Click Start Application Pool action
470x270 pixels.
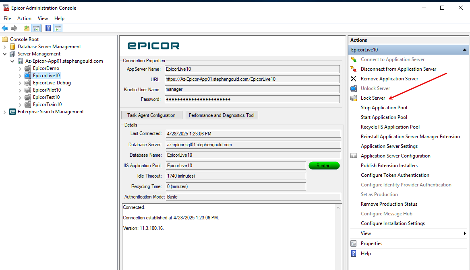click(x=384, y=117)
